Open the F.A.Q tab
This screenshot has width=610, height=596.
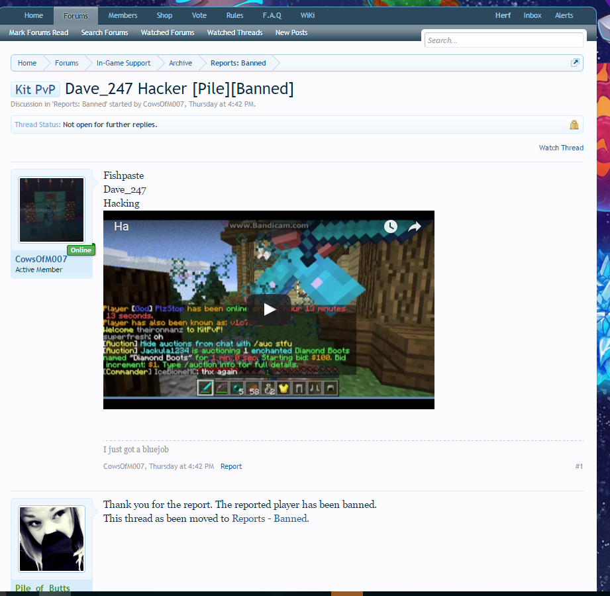pyautogui.click(x=272, y=15)
